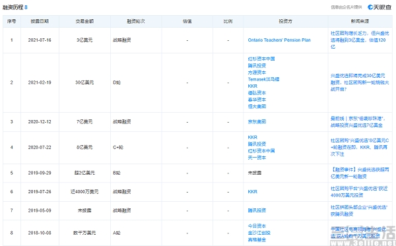Screen dimensions: 396x246
Task: Select the 3亿美元 amount cell
Action: pos(84,40)
